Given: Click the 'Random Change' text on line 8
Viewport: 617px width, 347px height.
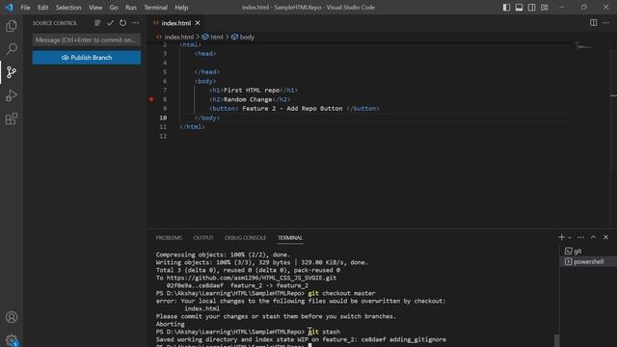Looking at the screenshot, I should click(x=248, y=99).
